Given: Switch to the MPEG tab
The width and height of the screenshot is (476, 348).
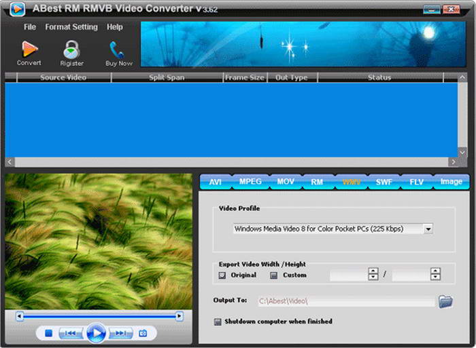Looking at the screenshot, I should point(250,182).
